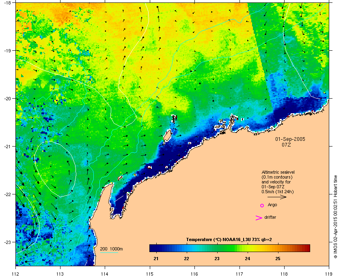Click the date label 01-Sep-2005

click(x=290, y=139)
